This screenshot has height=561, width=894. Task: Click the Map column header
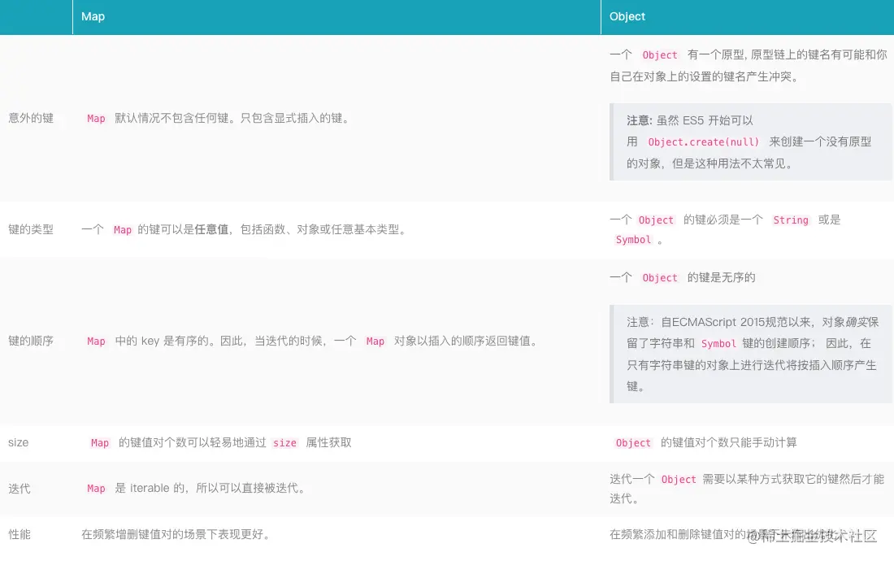pyautogui.click(x=93, y=16)
